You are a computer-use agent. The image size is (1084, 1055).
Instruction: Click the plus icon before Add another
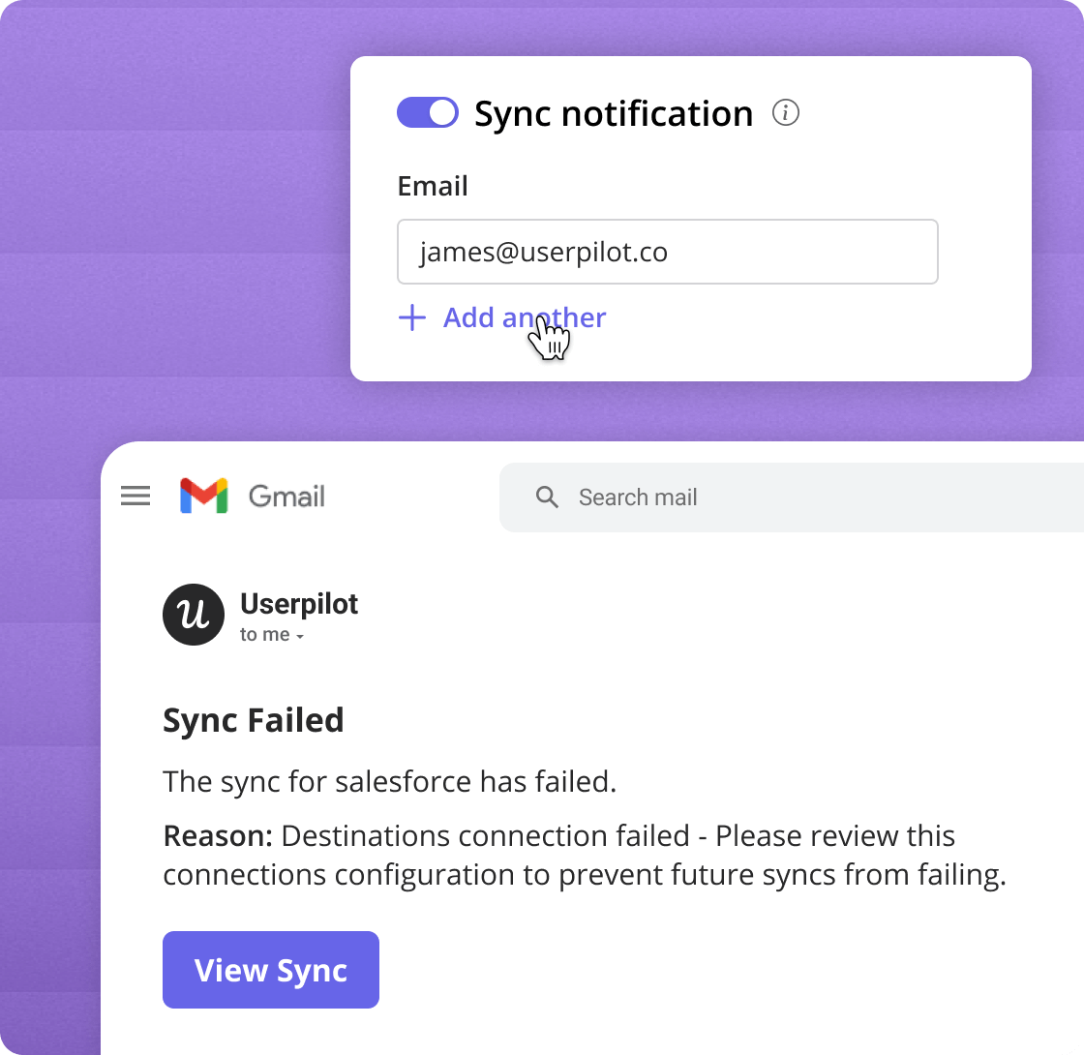[412, 317]
